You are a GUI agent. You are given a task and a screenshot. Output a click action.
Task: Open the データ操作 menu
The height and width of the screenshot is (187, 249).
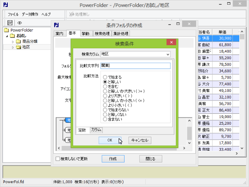pyautogui.click(x=30, y=14)
